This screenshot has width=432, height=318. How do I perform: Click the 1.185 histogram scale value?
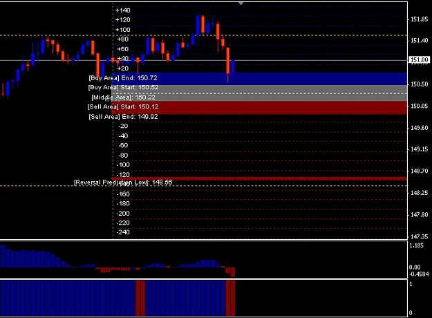click(x=416, y=245)
